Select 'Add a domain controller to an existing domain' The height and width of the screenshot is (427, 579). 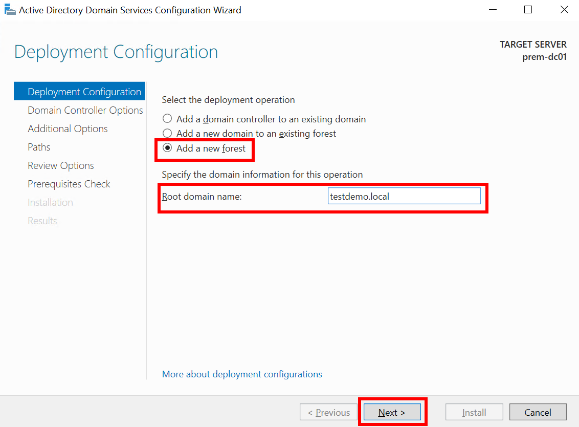click(264, 119)
